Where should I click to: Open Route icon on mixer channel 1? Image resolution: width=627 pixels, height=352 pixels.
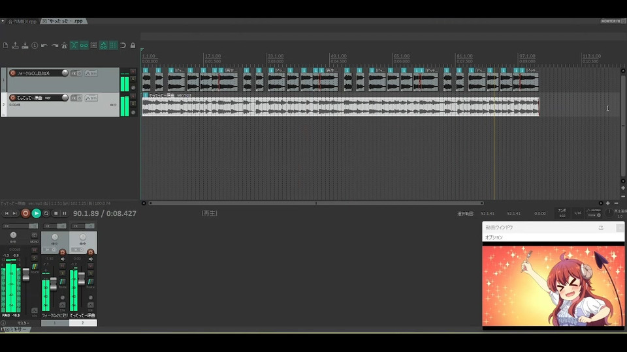(63, 282)
